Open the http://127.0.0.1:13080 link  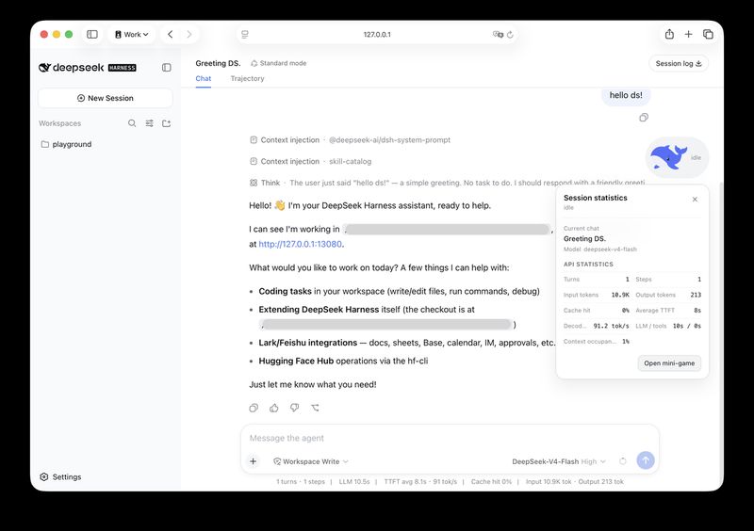[x=300, y=244]
